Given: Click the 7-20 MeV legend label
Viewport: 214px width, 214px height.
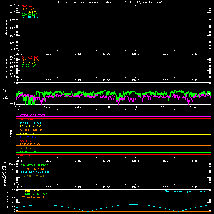Looking at the screenshot, I should [29, 66].
